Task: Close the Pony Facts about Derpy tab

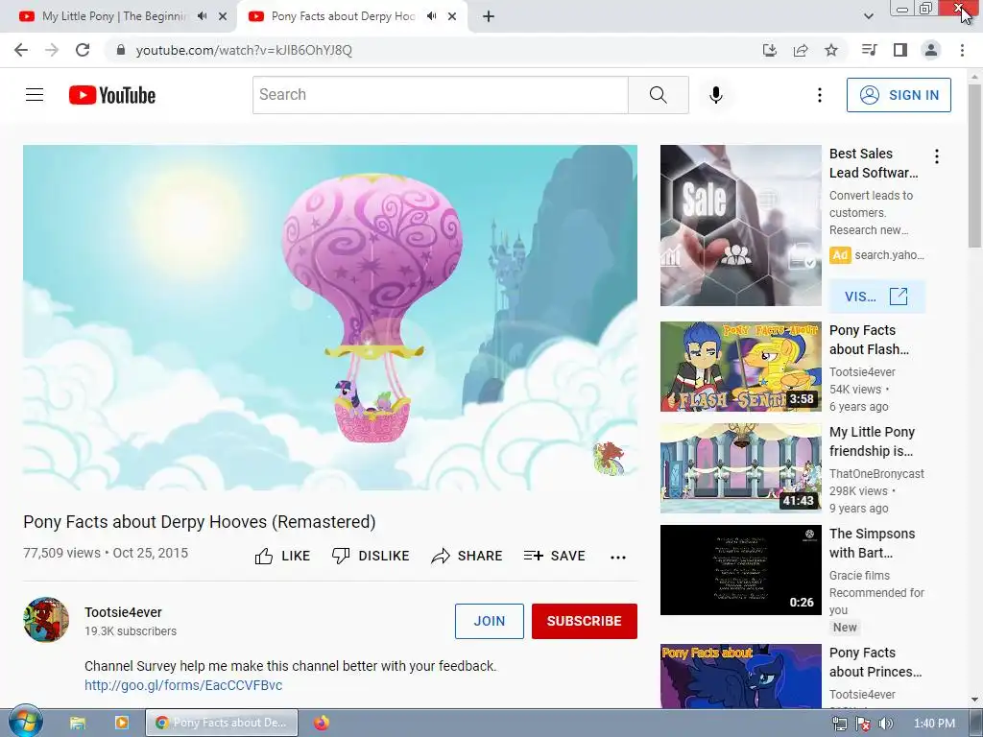Action: [452, 17]
